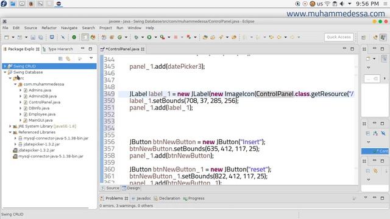Open the Source menu
Image resolution: width=390 pixels, height=219 pixels.
(30, 28)
